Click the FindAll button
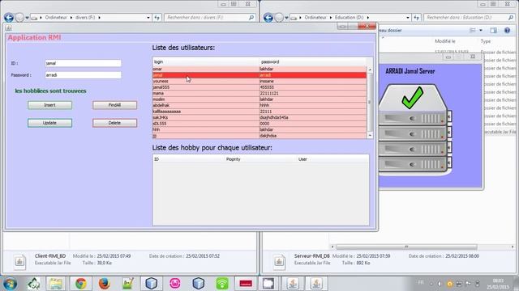Viewport: 519px width, 291px height. click(114, 105)
